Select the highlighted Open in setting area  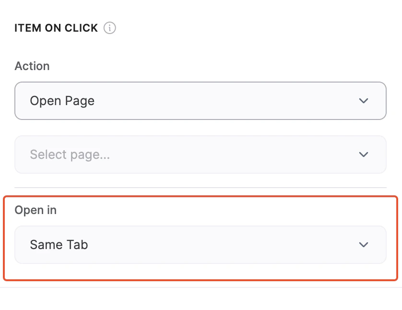coord(201,237)
